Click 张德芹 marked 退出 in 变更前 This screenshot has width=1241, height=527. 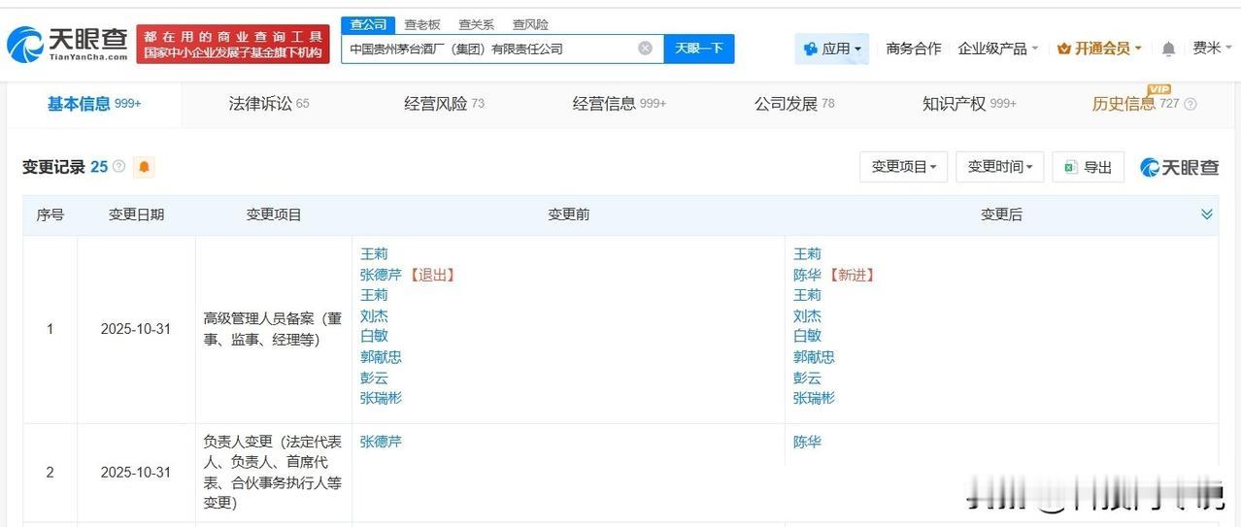(381, 275)
